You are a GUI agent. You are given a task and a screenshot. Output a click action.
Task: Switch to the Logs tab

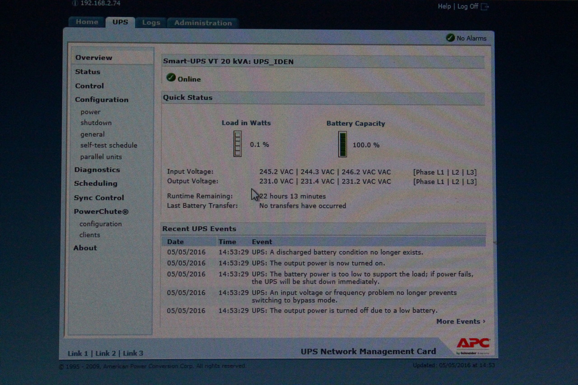click(x=151, y=23)
